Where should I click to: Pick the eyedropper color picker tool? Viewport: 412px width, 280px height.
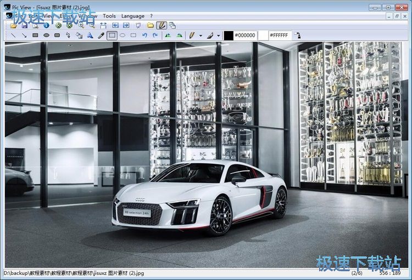tap(101, 35)
